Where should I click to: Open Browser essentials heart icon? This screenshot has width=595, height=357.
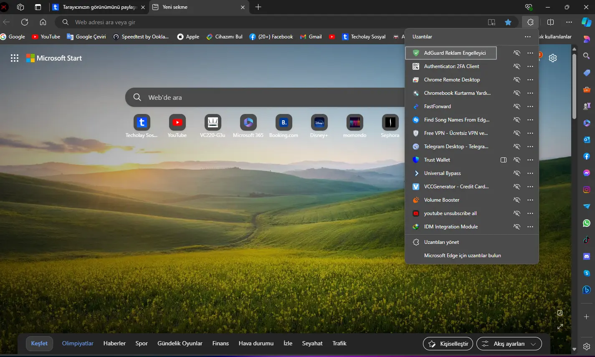click(x=529, y=7)
